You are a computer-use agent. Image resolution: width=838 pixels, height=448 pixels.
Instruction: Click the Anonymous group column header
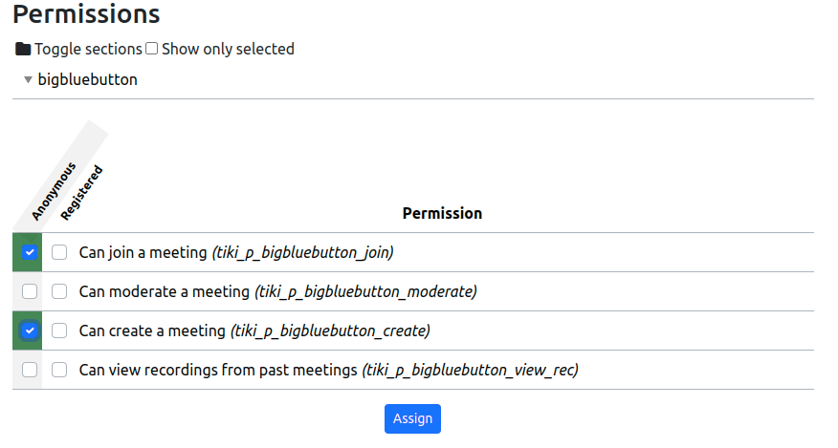pyautogui.click(x=54, y=192)
